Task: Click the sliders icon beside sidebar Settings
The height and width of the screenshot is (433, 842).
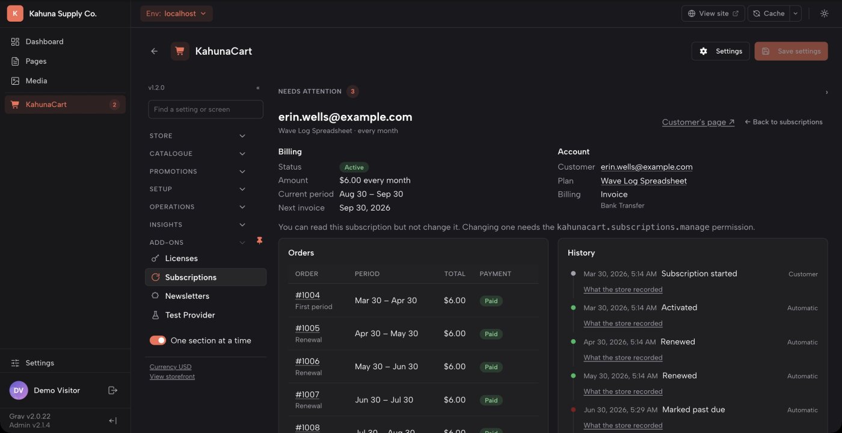Action: 15,363
